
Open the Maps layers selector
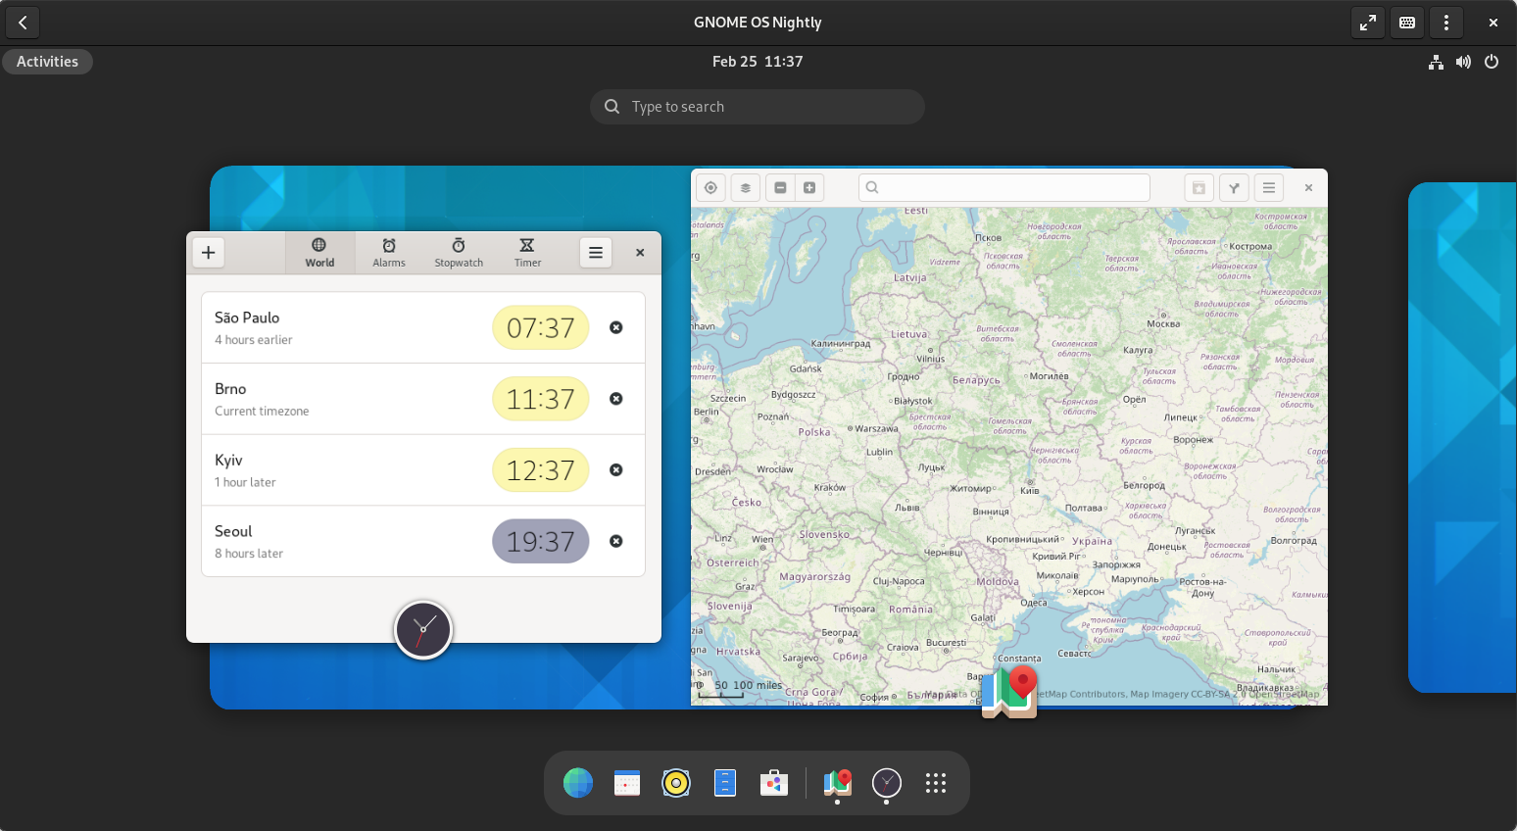745,188
